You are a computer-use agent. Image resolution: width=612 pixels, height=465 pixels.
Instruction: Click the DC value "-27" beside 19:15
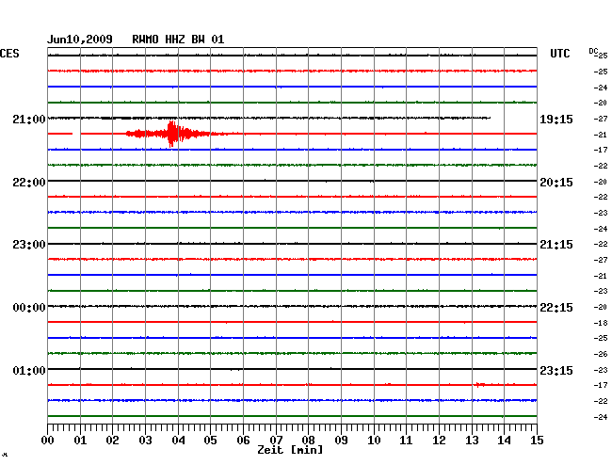[x=601, y=119]
